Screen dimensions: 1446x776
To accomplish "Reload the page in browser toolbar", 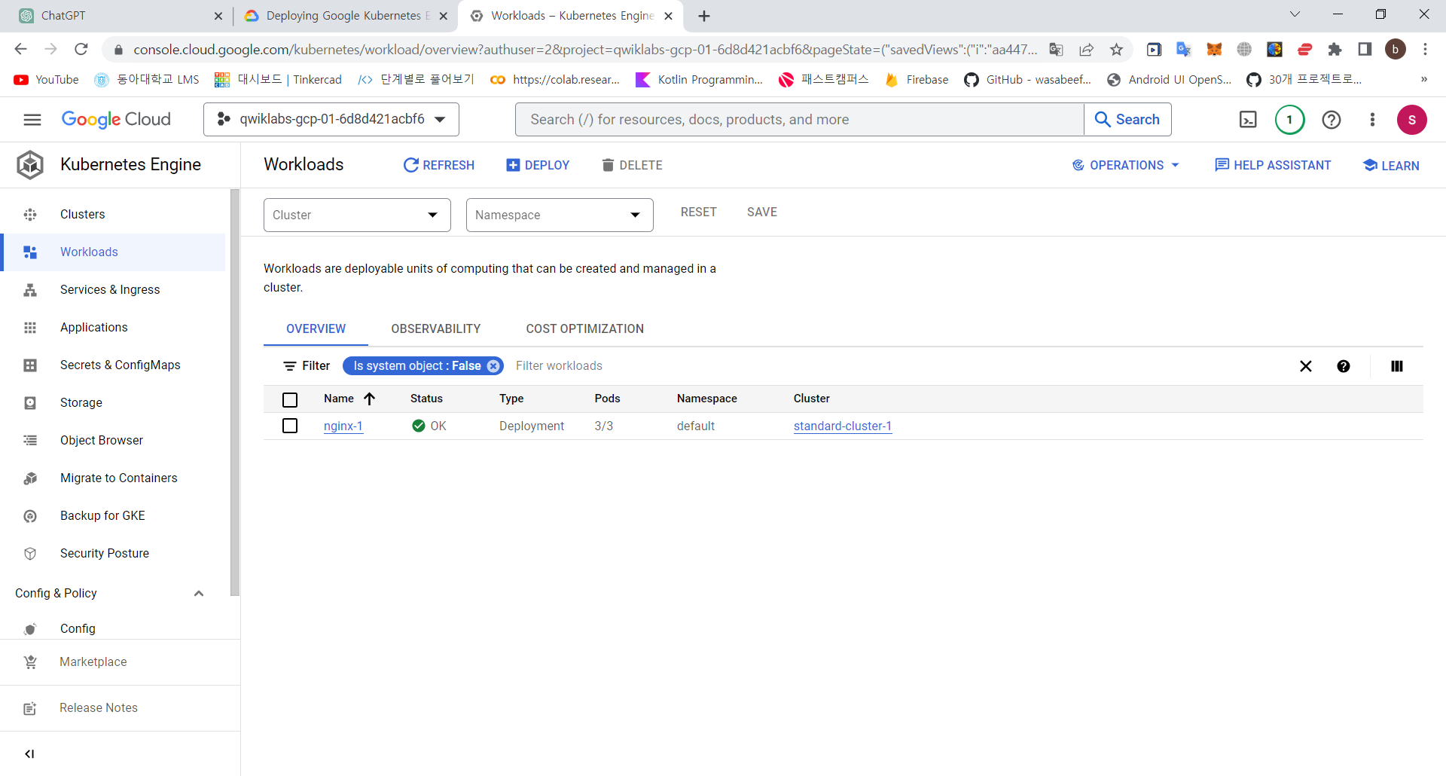I will 81,50.
